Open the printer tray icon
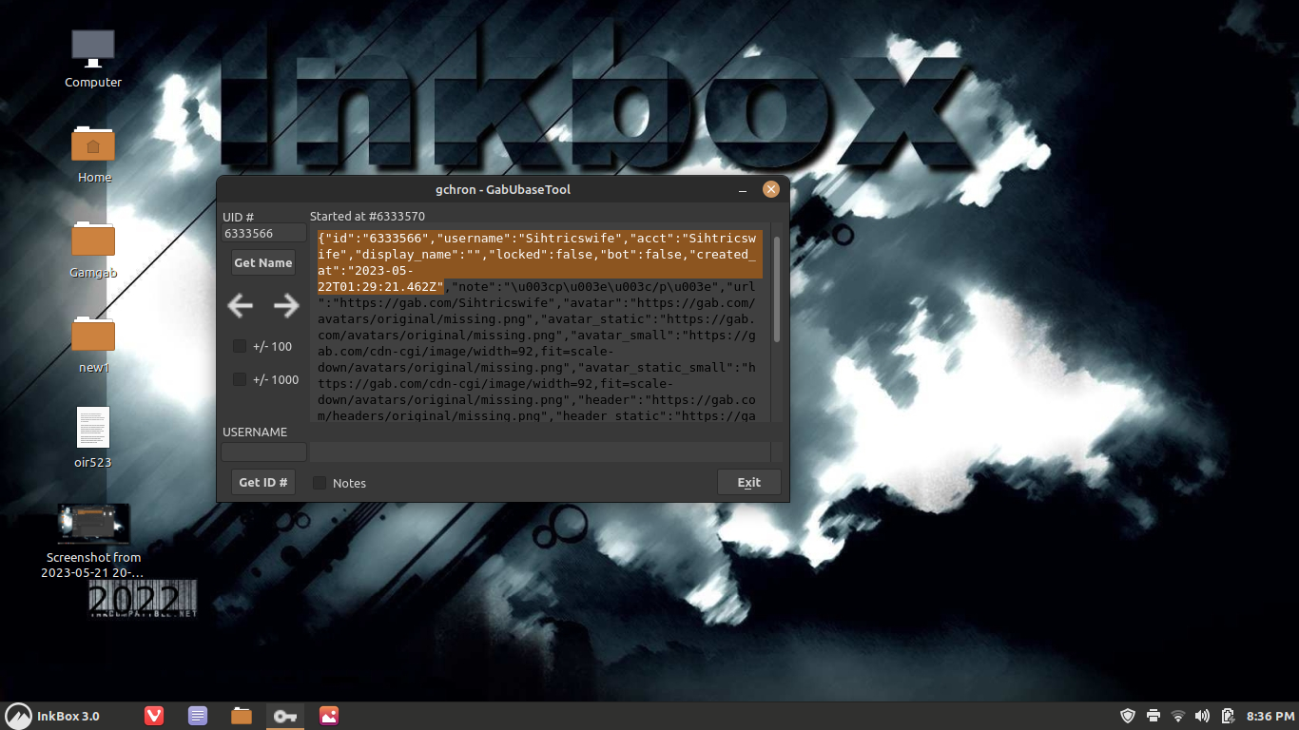The image size is (1299, 730). [1154, 716]
